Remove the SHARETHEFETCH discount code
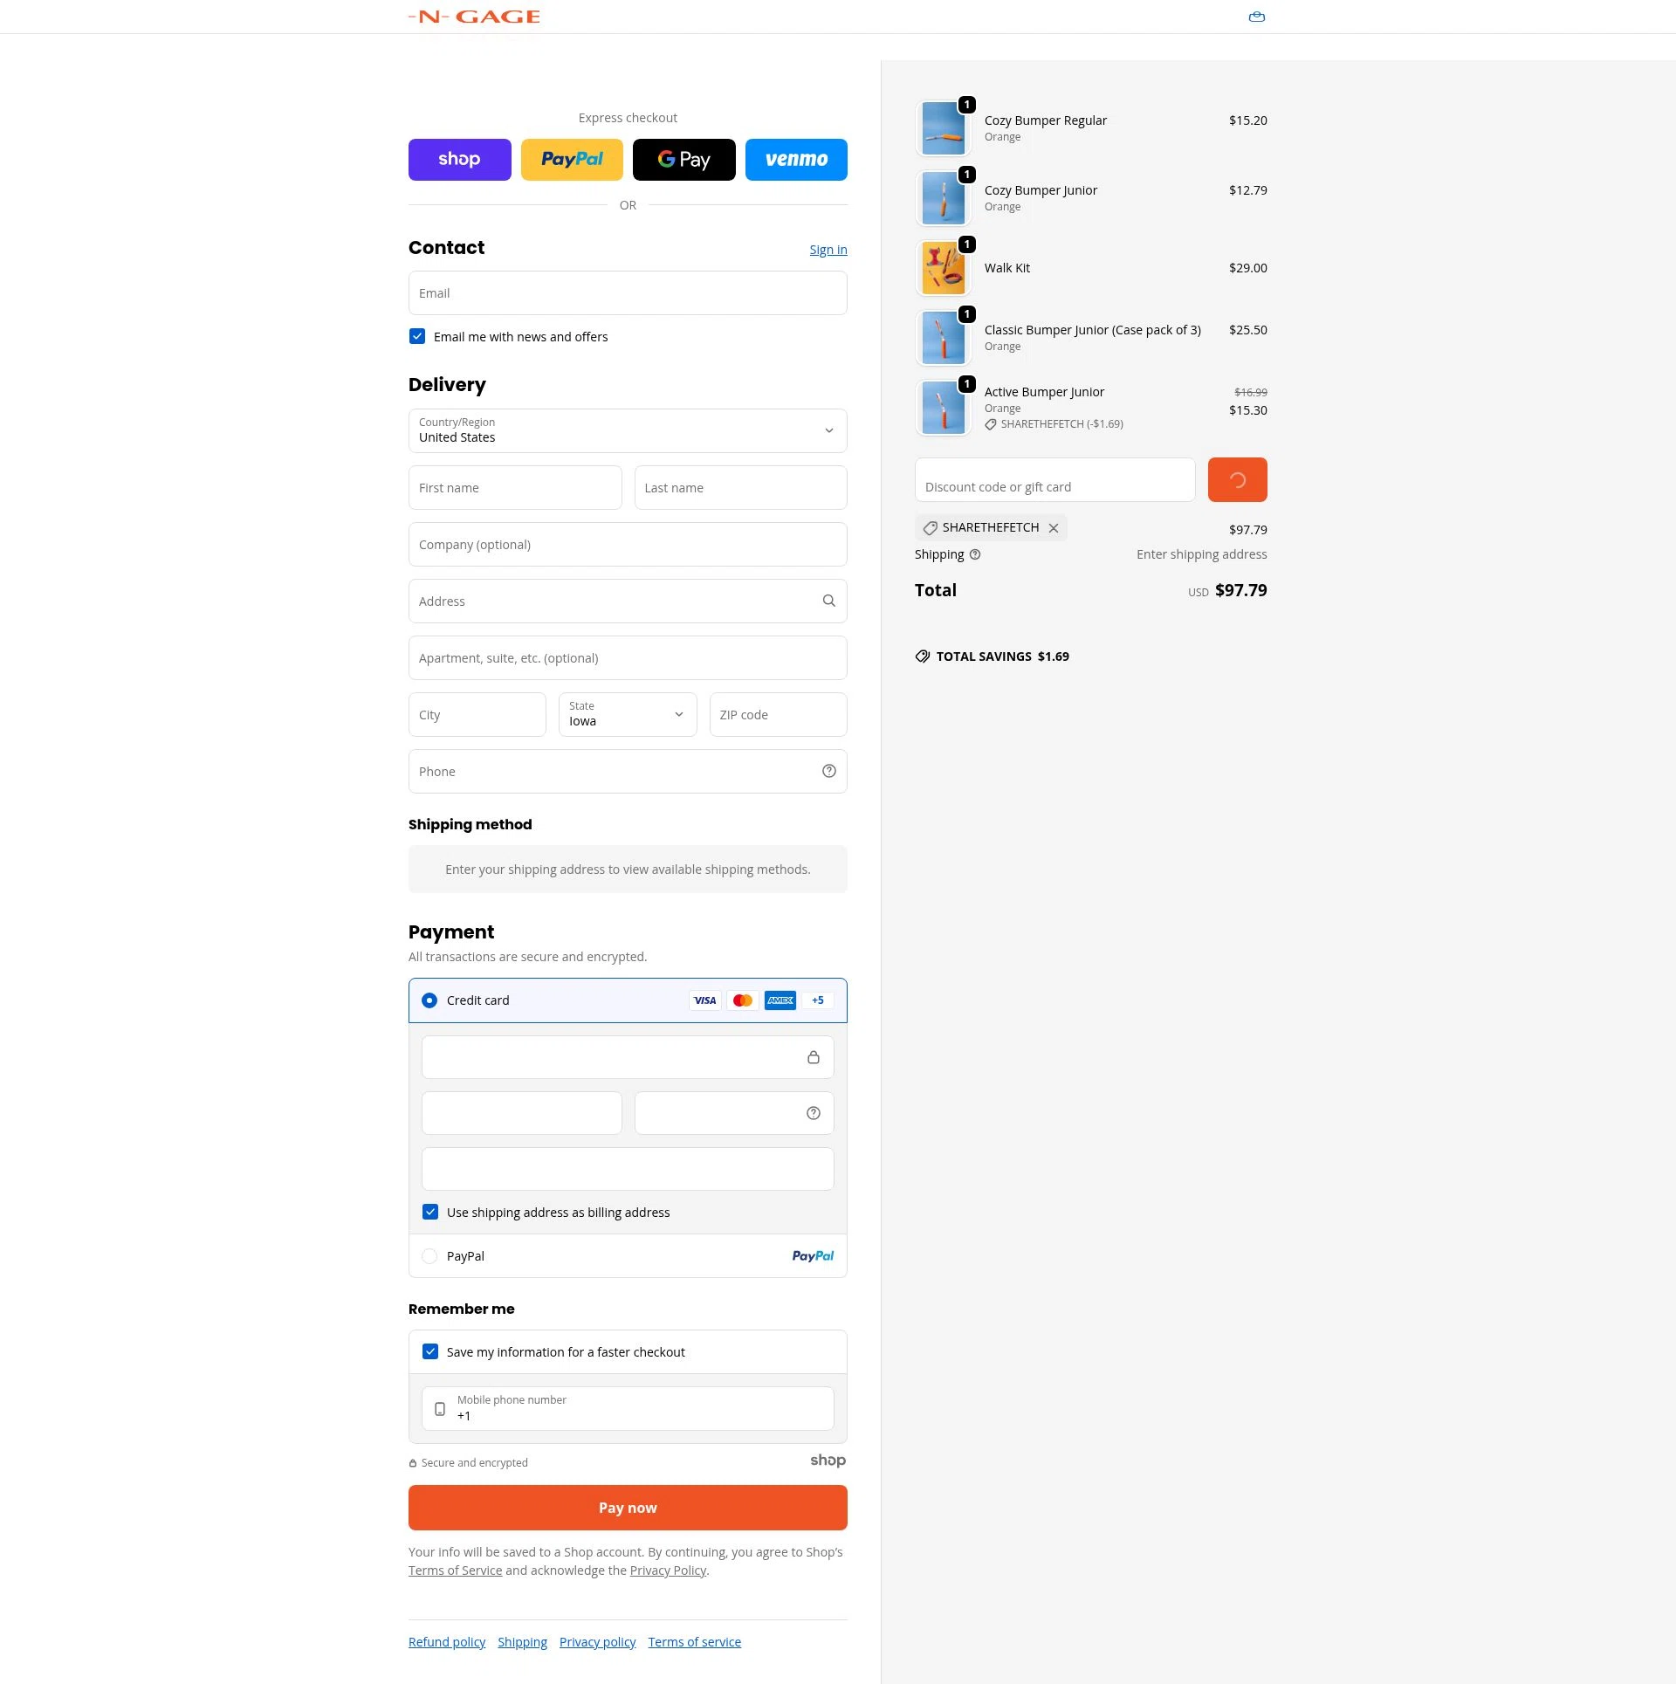This screenshot has height=1684, width=1676. pyautogui.click(x=1054, y=528)
